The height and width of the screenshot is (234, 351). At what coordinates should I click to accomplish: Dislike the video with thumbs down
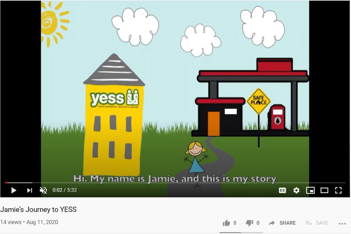[x=249, y=223]
